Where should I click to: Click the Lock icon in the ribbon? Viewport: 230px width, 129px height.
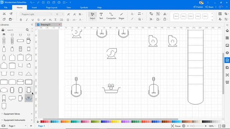coord(165,19)
